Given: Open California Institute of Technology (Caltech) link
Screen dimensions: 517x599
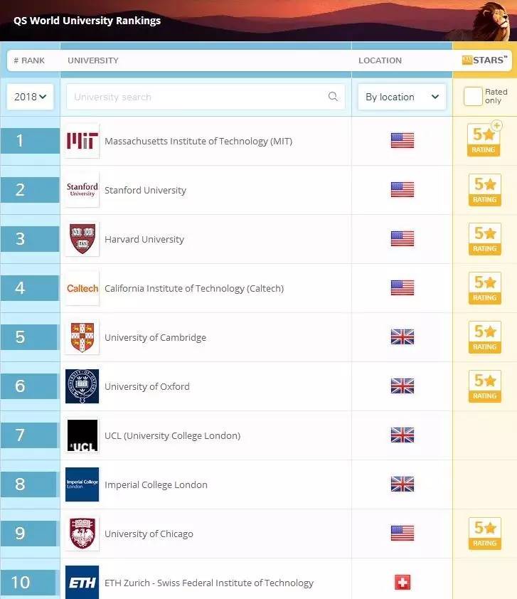Looking at the screenshot, I should 194,288.
